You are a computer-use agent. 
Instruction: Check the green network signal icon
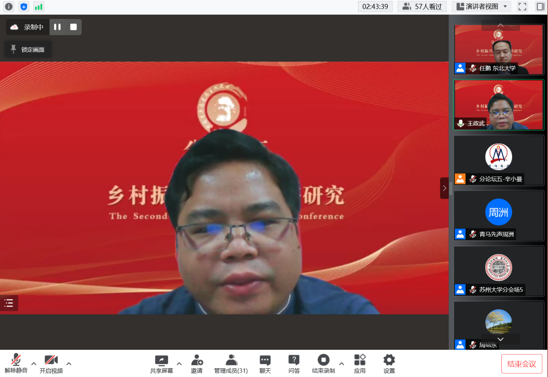pyautogui.click(x=39, y=6)
